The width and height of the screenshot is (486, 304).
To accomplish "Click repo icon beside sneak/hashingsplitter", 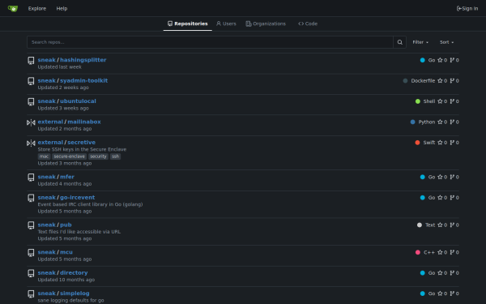I will [x=31, y=61].
